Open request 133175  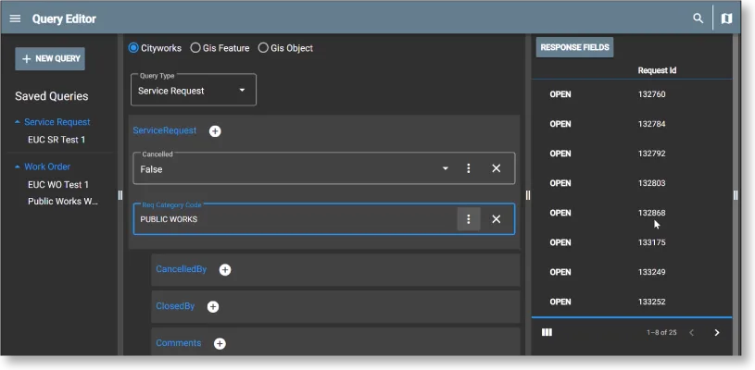point(560,242)
